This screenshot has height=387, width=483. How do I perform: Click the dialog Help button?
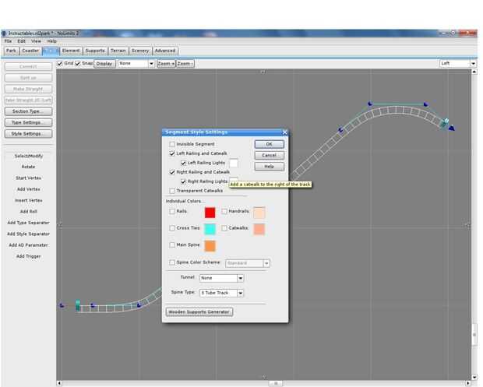coord(270,167)
